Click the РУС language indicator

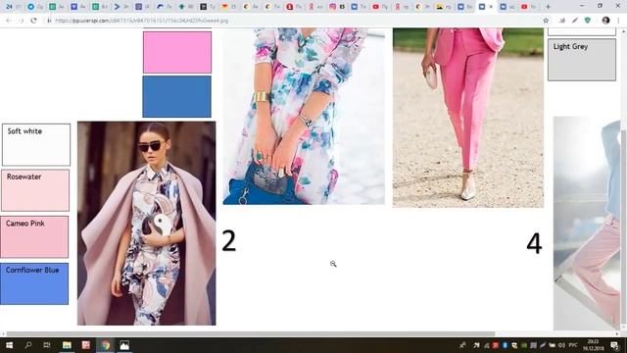click(572, 345)
